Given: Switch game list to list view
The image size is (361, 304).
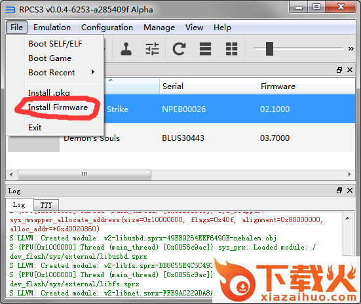Looking at the screenshot, I should pos(205,49).
